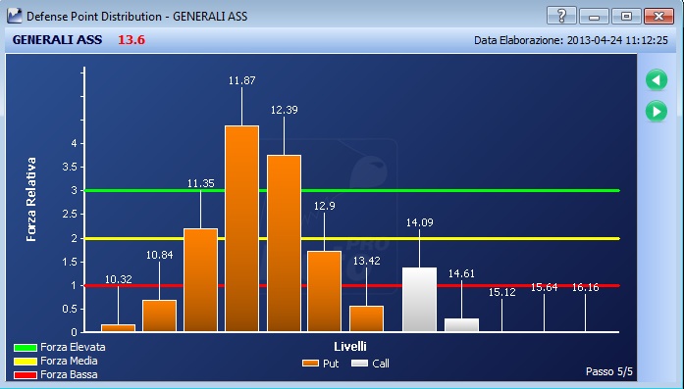Select the white Call bar at 14.09
Viewport: 684px width, 389px height.
point(420,300)
